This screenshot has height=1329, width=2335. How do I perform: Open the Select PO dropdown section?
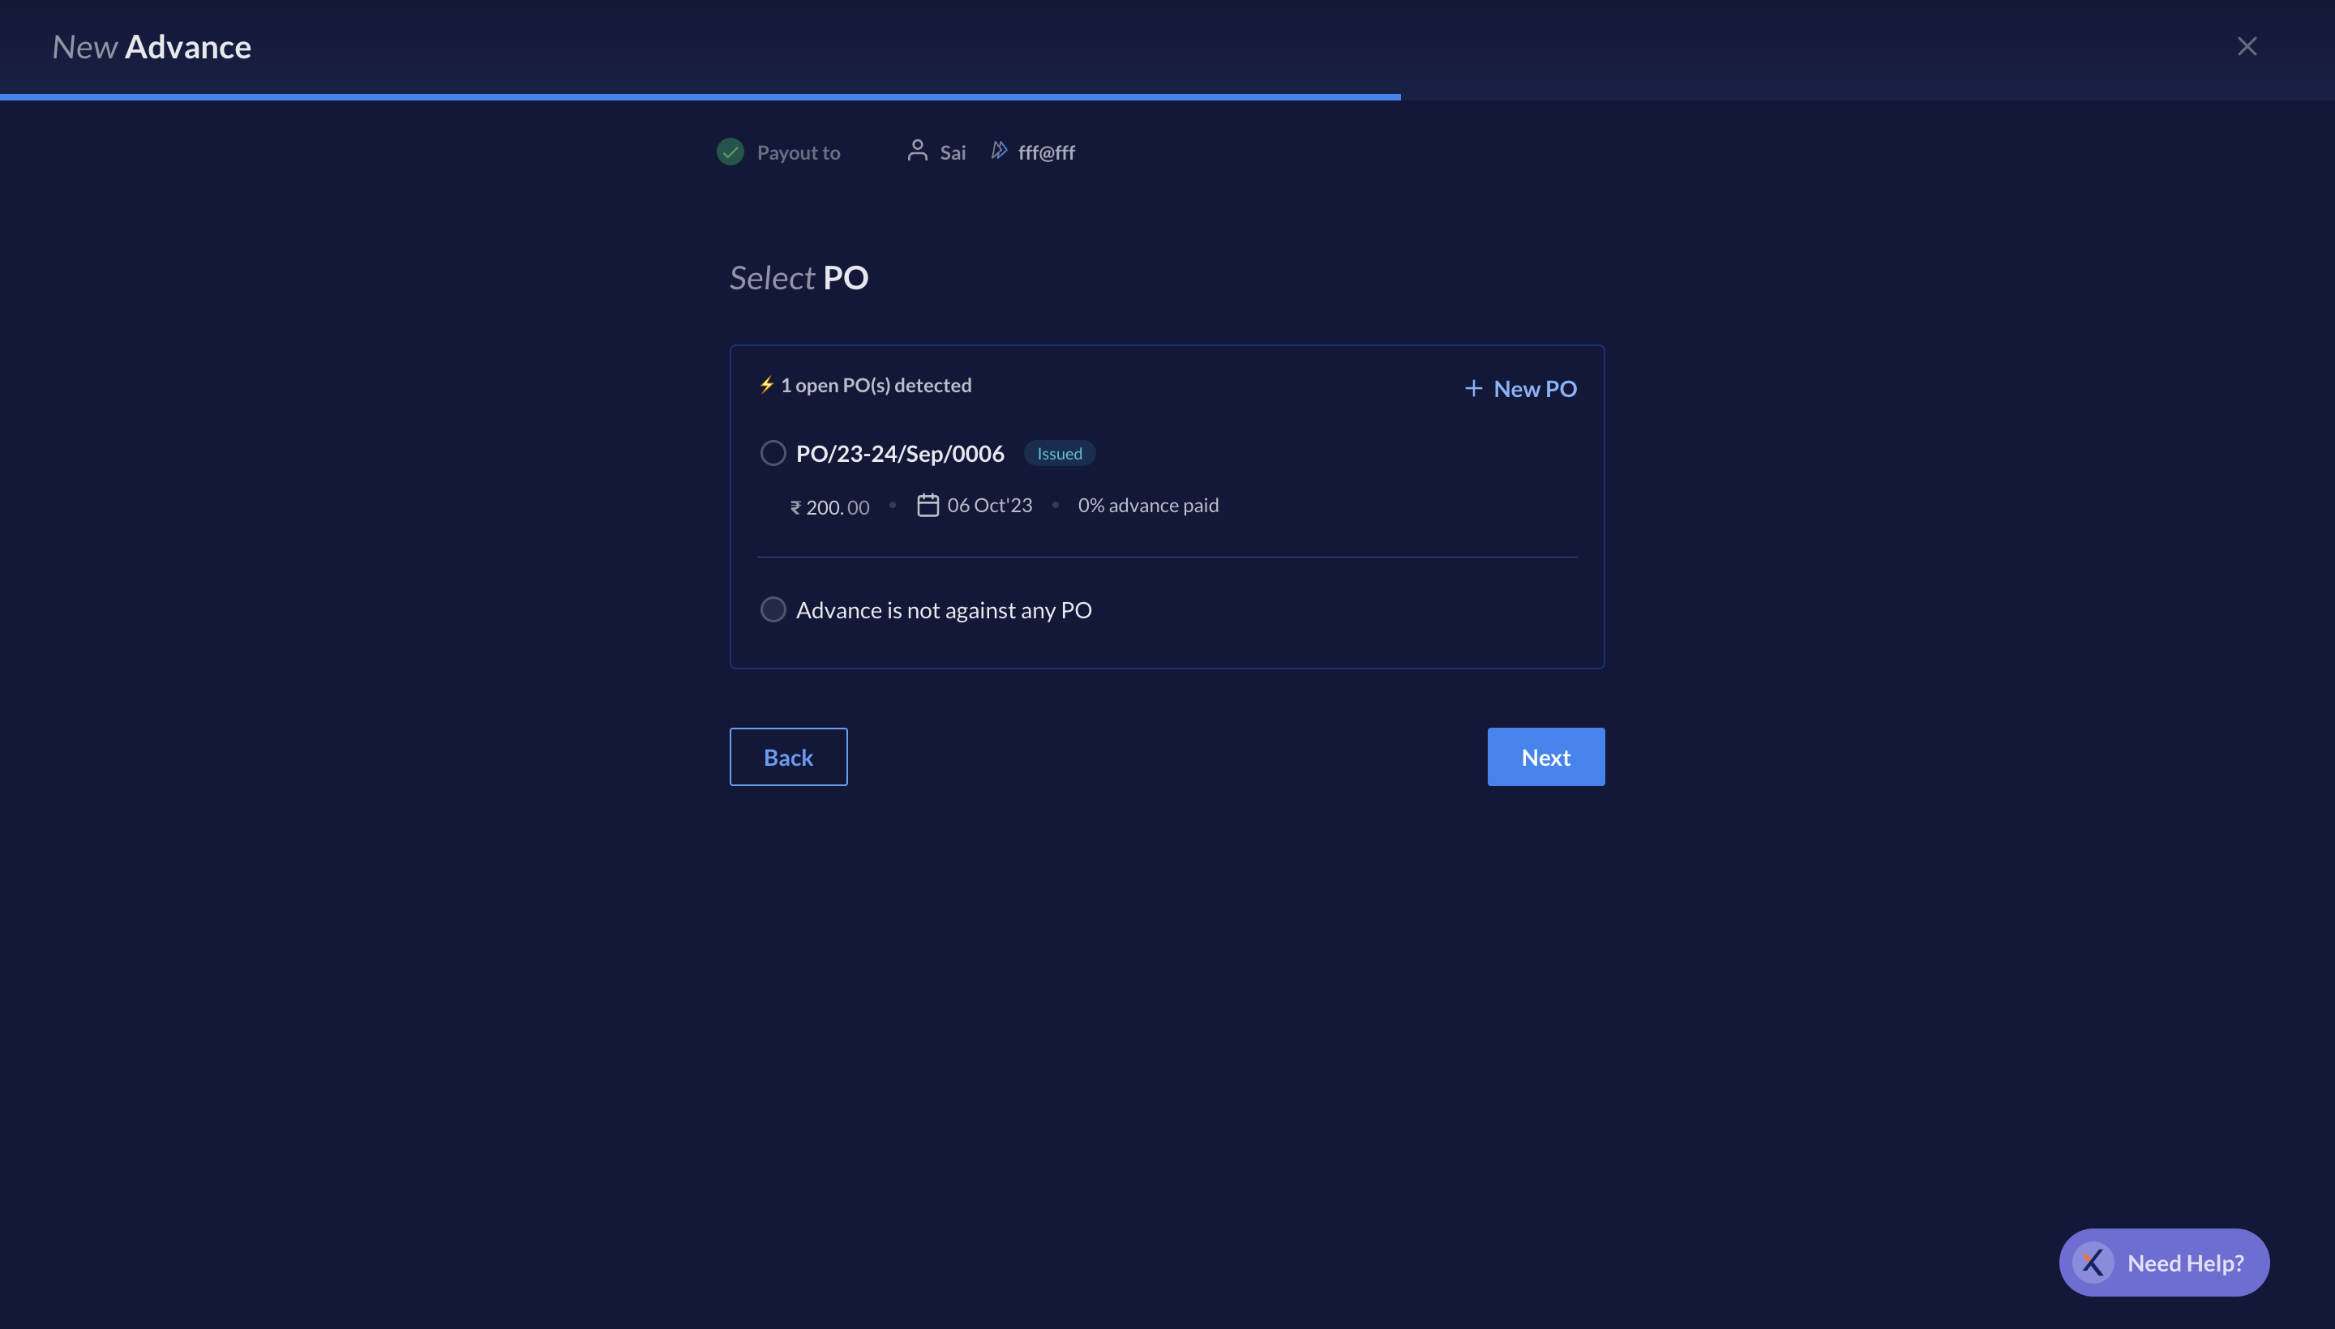click(x=797, y=276)
